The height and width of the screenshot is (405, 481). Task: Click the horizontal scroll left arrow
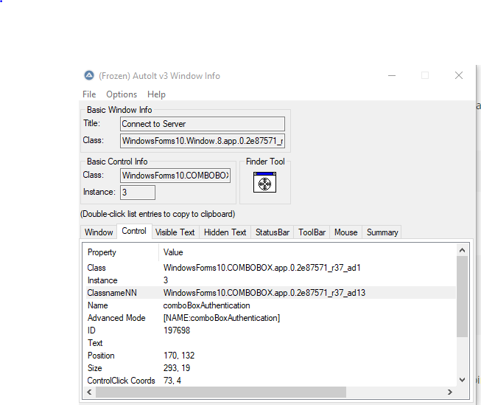click(x=89, y=392)
